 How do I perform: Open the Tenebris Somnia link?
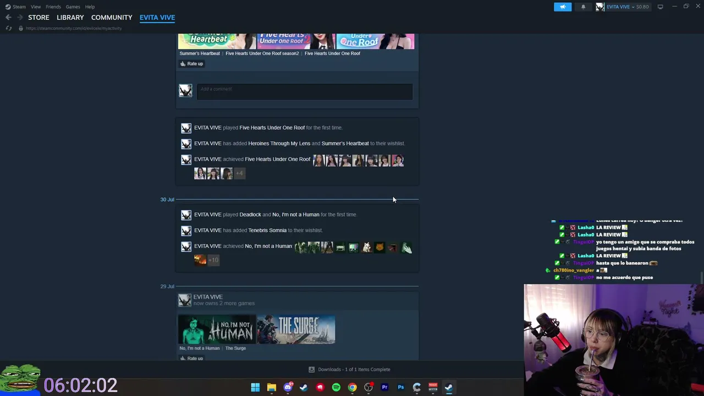pos(267,230)
